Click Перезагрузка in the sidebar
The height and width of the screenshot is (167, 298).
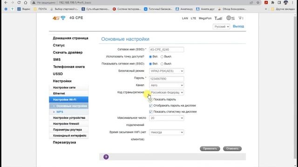pyautogui.click(x=64, y=142)
